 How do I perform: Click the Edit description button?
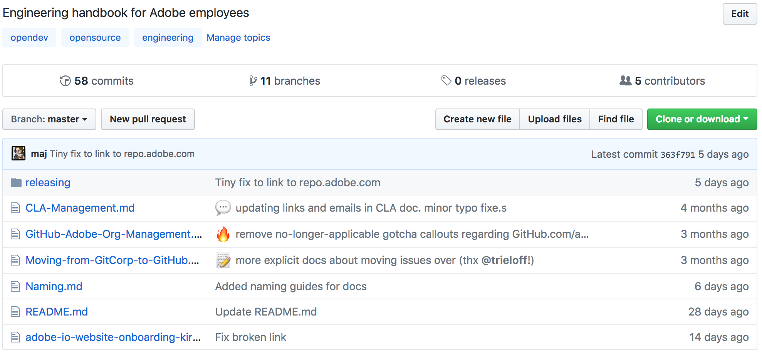[740, 14]
